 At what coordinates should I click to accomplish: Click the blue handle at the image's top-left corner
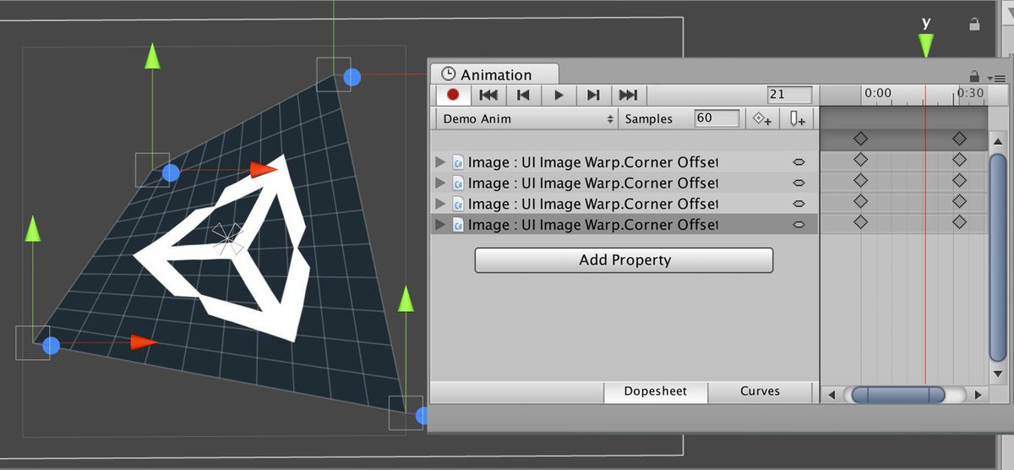pos(171,173)
